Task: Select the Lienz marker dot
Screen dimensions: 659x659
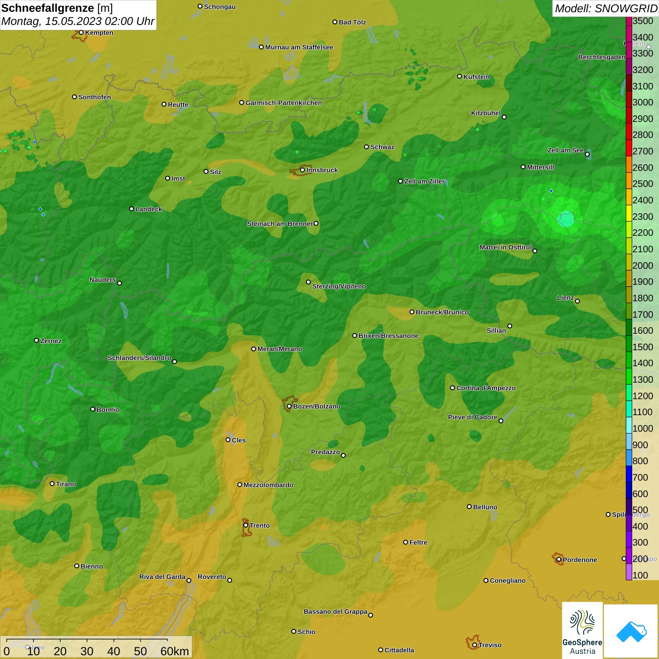Action: (577, 301)
